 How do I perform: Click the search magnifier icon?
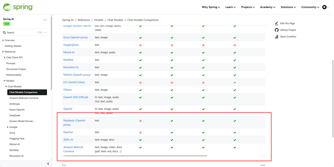pyautogui.click(x=4, y=33)
